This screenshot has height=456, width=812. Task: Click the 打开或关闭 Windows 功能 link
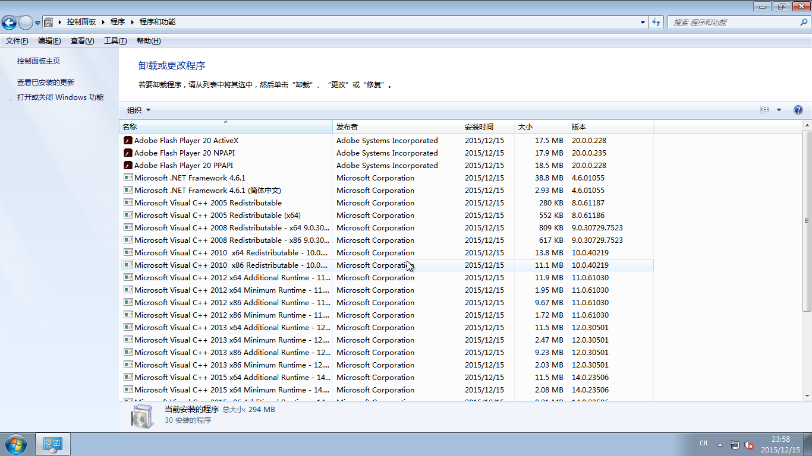tap(60, 97)
